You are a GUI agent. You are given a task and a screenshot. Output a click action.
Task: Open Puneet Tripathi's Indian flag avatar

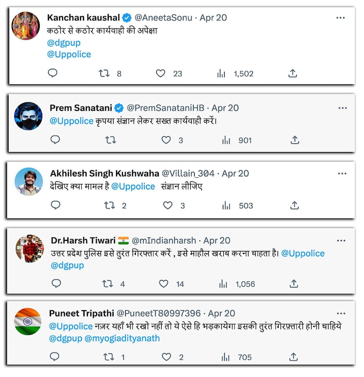click(28, 321)
